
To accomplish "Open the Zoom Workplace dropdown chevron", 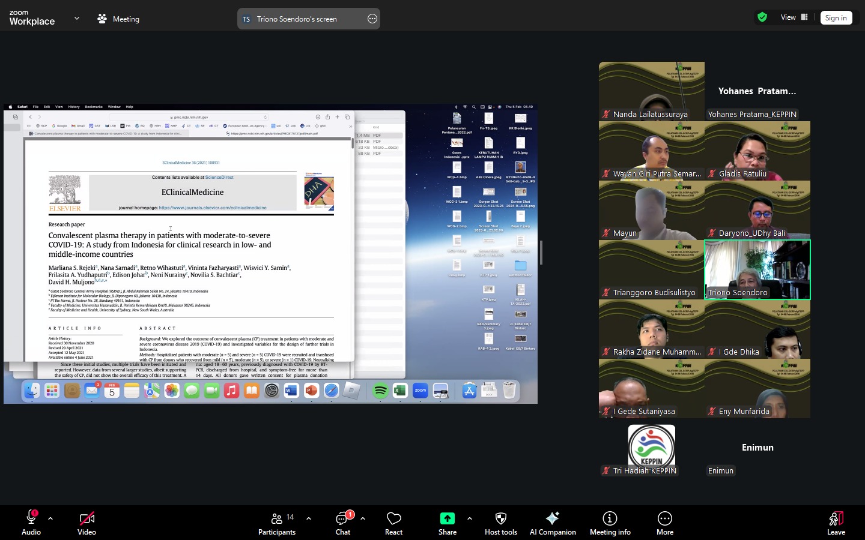I will (77, 19).
